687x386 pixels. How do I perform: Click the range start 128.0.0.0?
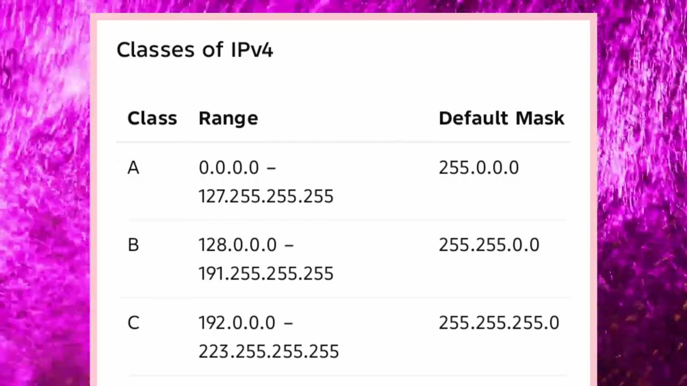[238, 245]
